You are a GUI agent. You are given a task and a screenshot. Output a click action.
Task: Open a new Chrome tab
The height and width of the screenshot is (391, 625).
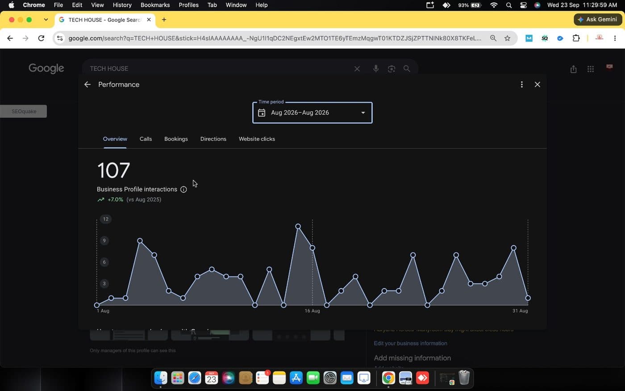pos(164,20)
